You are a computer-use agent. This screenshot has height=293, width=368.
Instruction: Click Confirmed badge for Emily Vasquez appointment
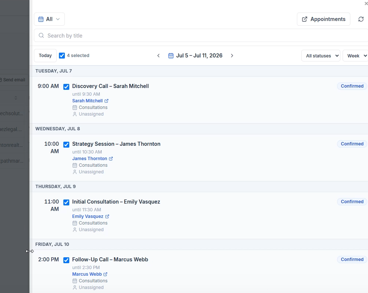pyautogui.click(x=352, y=201)
